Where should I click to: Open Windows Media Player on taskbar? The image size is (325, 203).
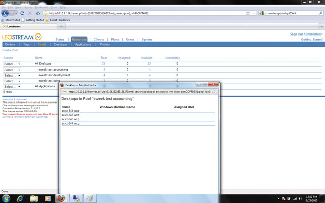point(47,198)
